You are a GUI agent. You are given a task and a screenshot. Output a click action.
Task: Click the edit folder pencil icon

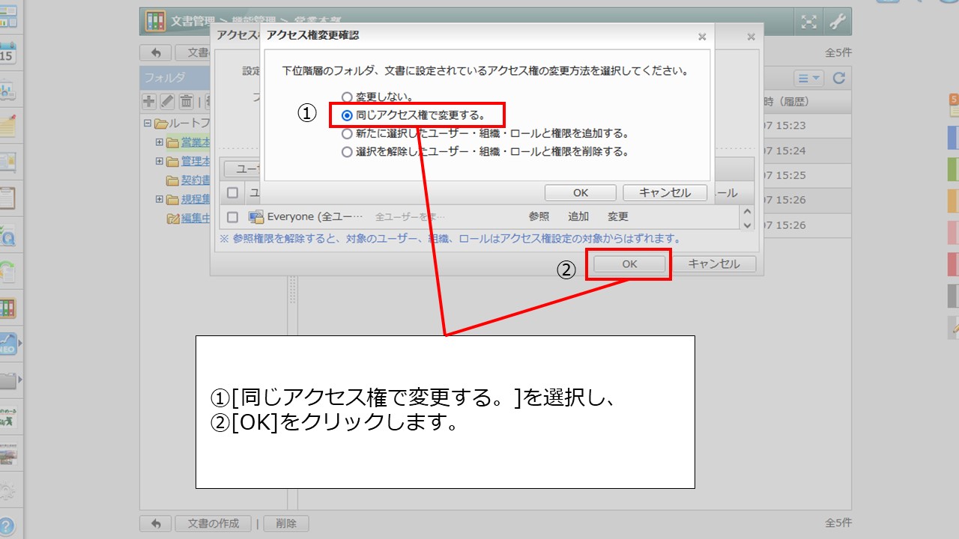click(167, 101)
